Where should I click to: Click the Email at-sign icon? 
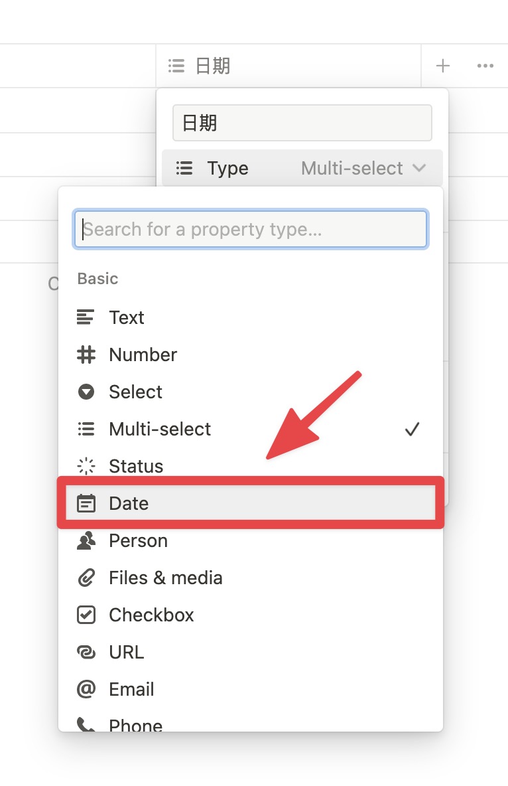[x=86, y=689]
